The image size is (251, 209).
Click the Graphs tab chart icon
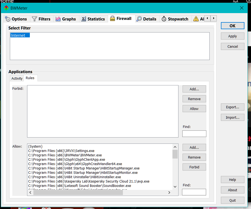[58, 19]
